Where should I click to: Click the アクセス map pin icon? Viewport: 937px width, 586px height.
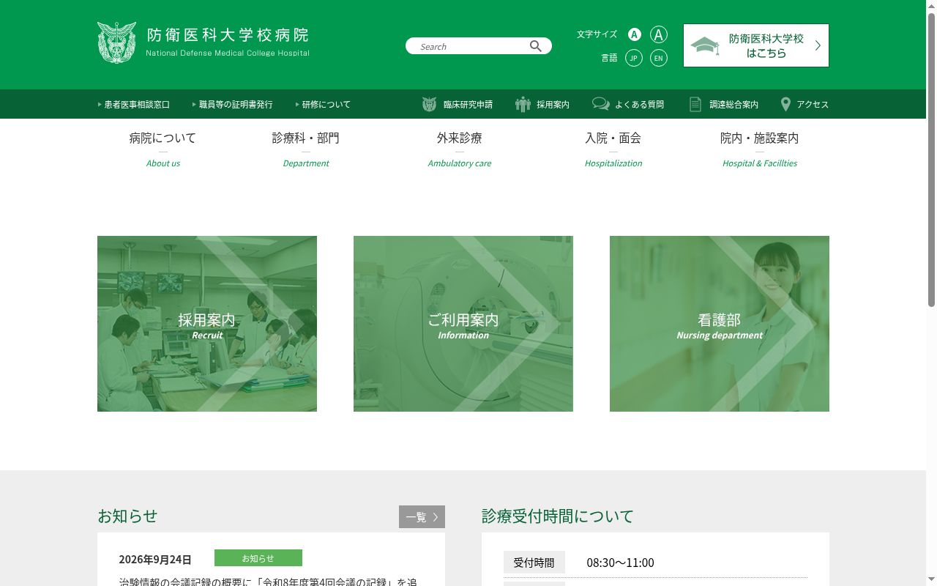coord(785,104)
